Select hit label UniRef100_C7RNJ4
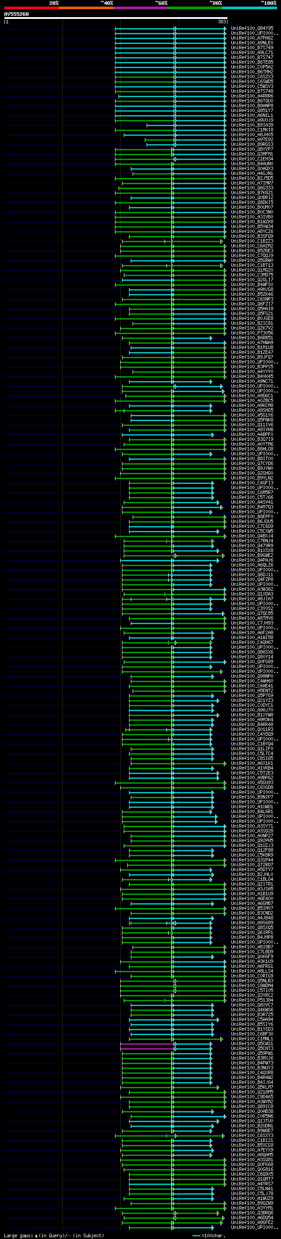 click(x=252, y=541)
